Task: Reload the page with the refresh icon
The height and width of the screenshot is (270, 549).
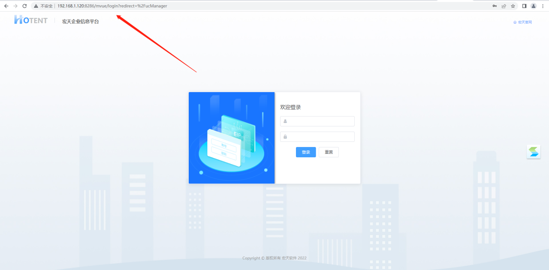Action: 24,6
